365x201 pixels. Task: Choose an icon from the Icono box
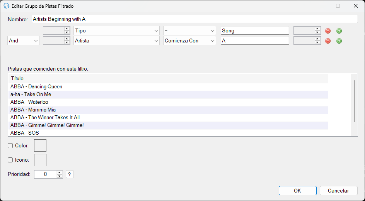coord(40,160)
